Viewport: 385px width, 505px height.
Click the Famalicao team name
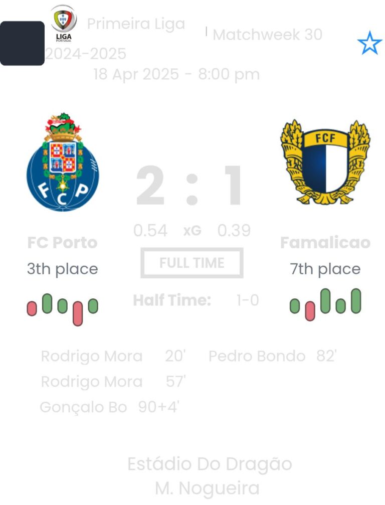point(325,243)
